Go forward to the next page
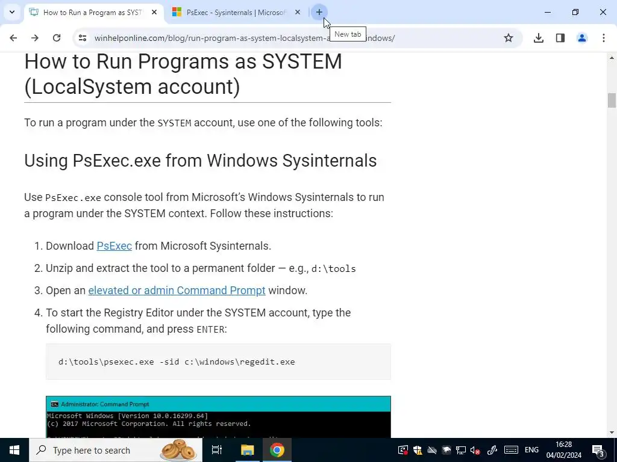 point(34,38)
